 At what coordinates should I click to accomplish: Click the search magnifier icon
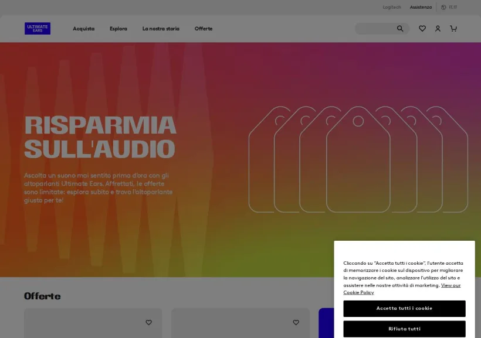(400, 29)
